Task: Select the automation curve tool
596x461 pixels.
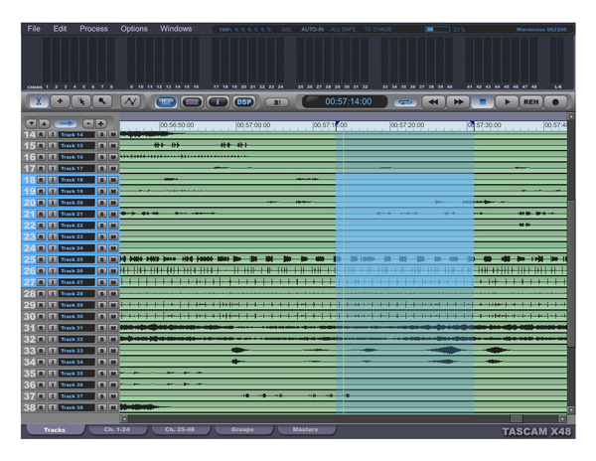Action: click(130, 101)
